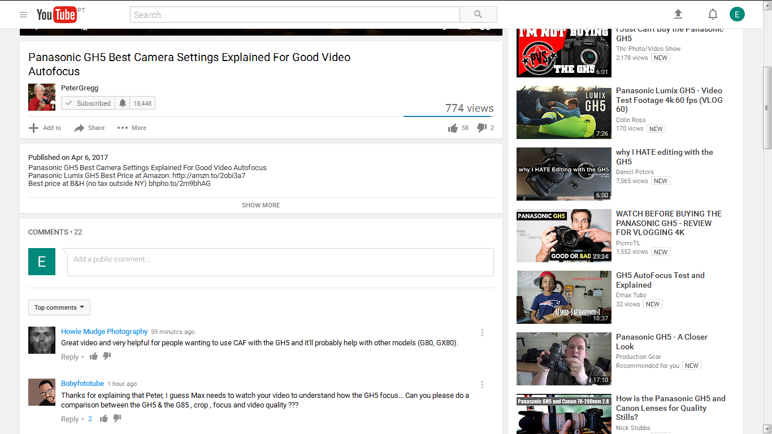Open the upload video icon
This screenshot has height=434, width=772.
[678, 15]
